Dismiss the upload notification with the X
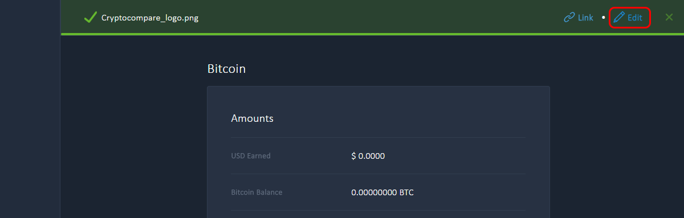The height and width of the screenshot is (218, 684). pos(669,18)
